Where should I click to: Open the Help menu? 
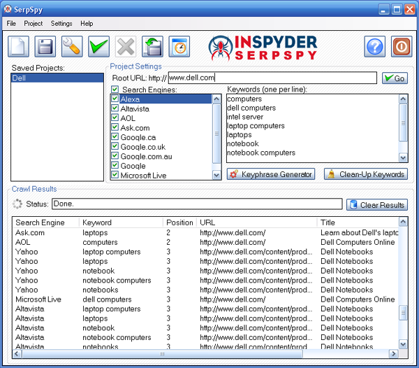click(x=87, y=24)
